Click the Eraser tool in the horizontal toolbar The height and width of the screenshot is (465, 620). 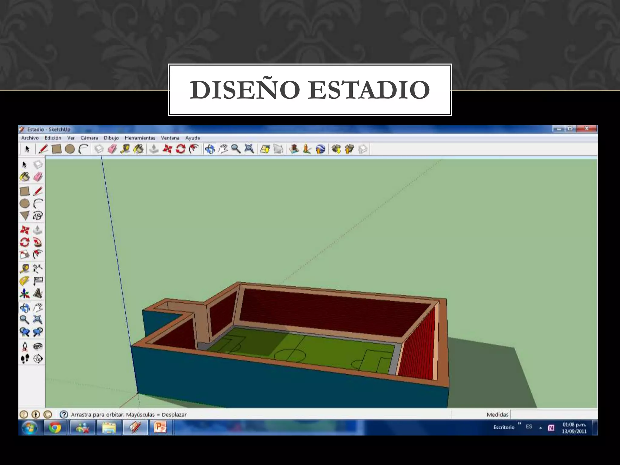112,149
